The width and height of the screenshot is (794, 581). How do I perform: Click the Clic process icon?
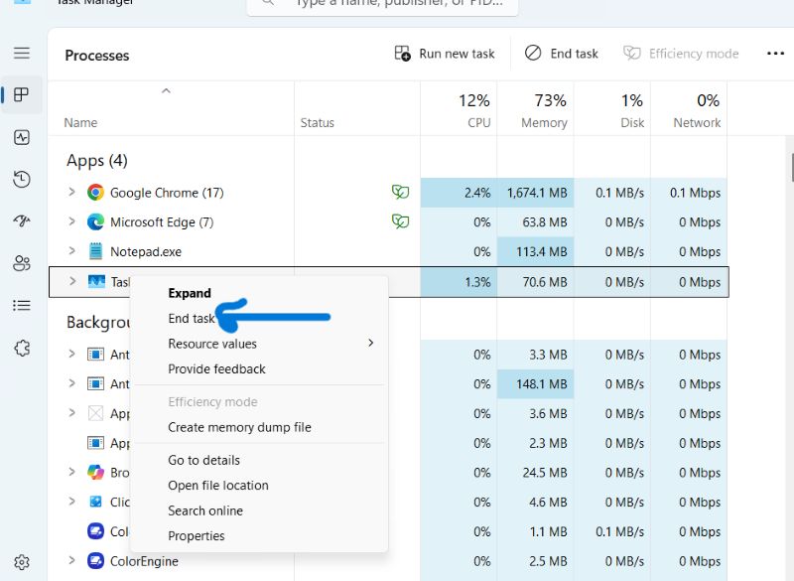(95, 502)
